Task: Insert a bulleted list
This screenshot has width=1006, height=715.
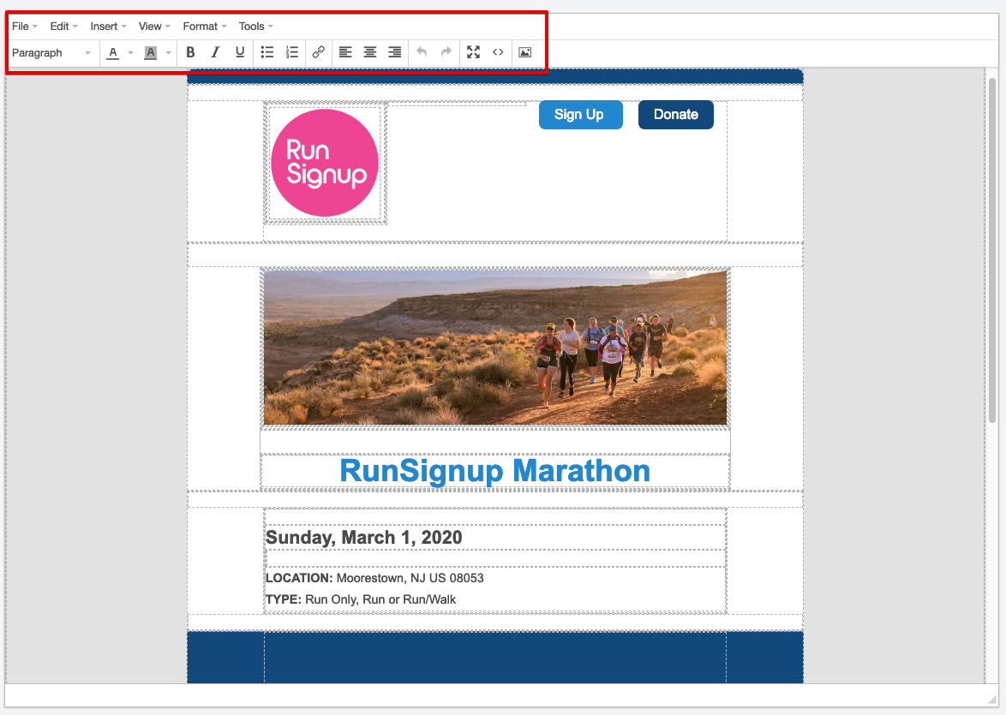Action: [267, 52]
